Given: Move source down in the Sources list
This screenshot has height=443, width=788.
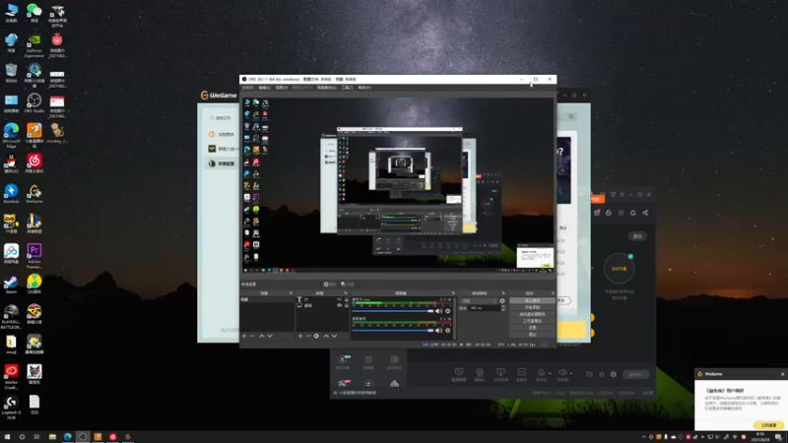Looking at the screenshot, I should [334, 336].
